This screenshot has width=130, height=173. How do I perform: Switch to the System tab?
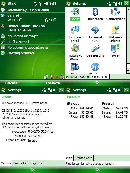(85, 77)
